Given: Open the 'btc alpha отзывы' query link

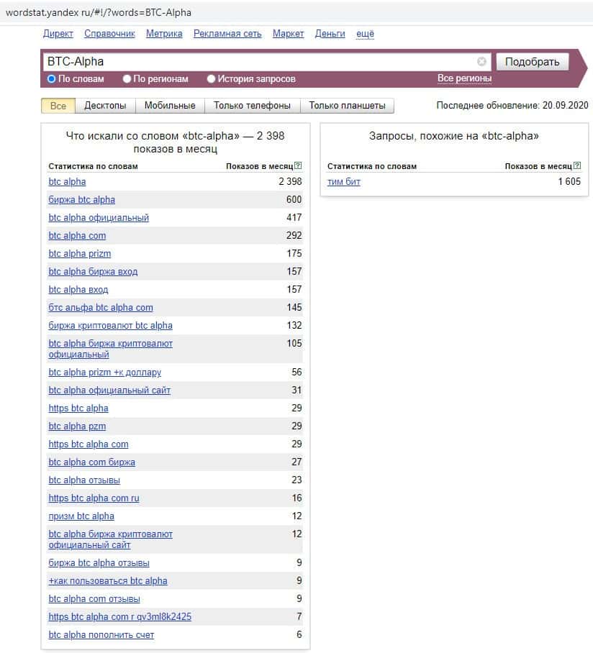Looking at the screenshot, I should [x=84, y=480].
